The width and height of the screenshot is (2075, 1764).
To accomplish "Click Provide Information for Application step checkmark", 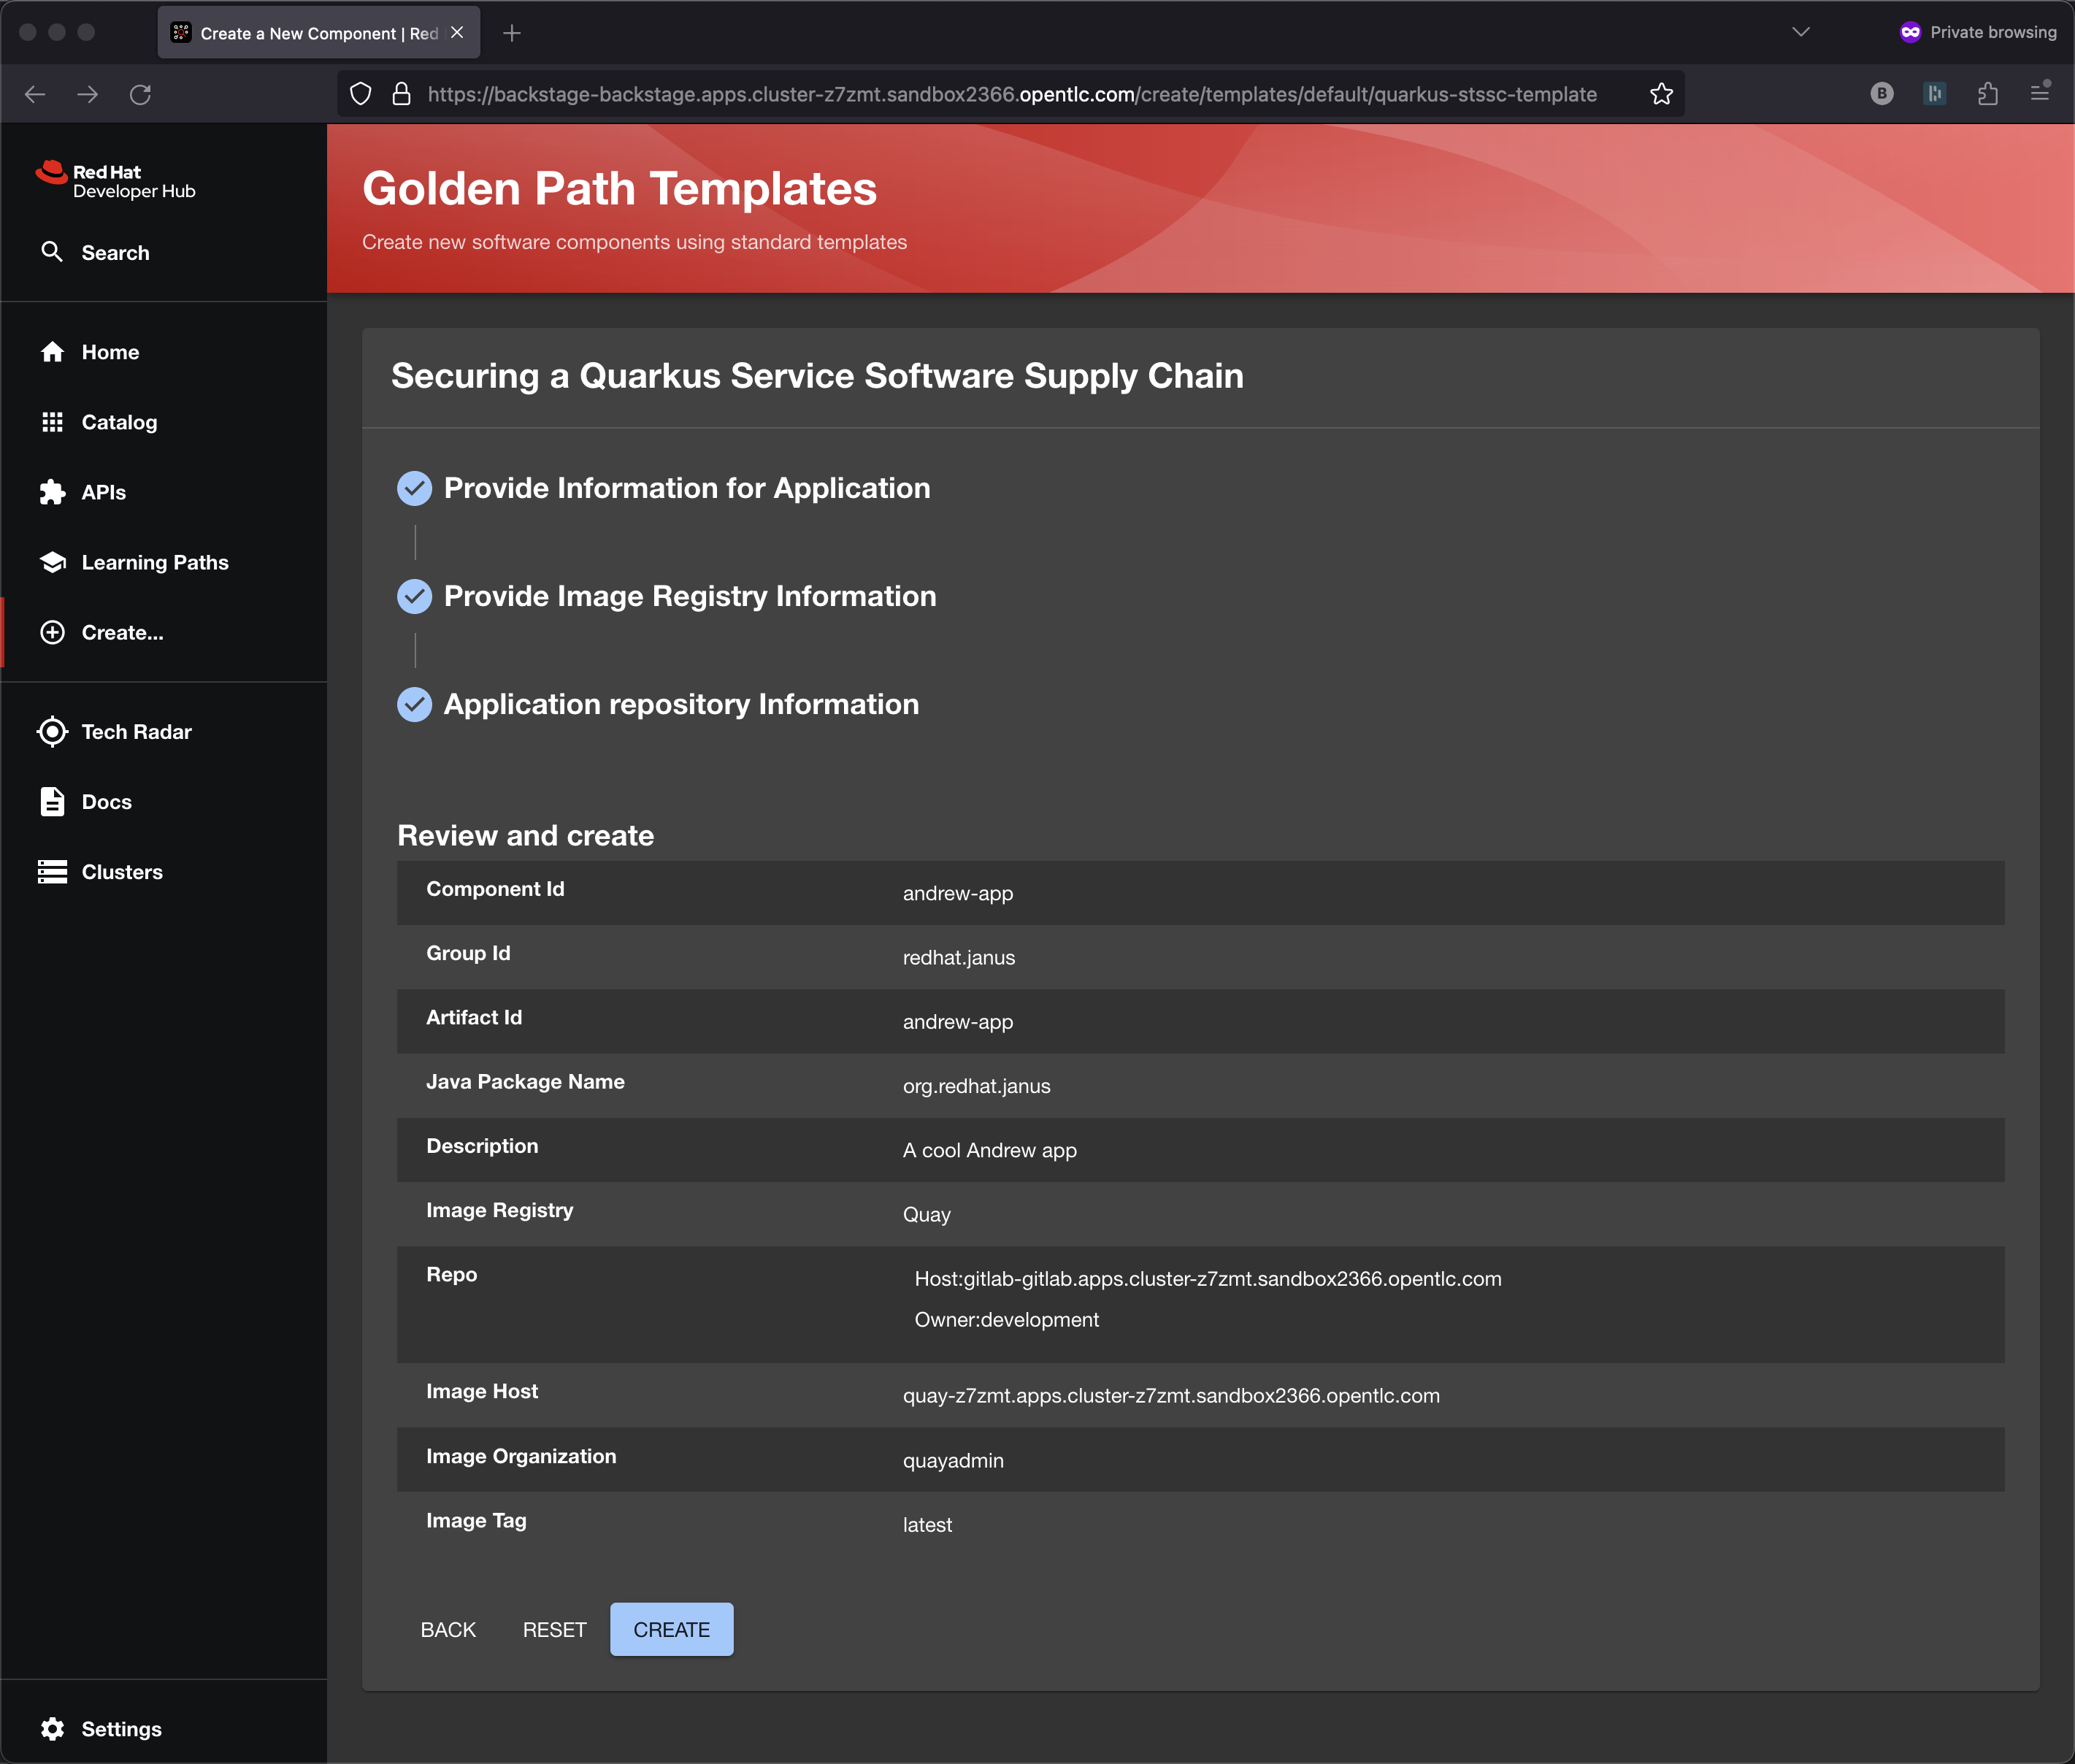I will 414,488.
